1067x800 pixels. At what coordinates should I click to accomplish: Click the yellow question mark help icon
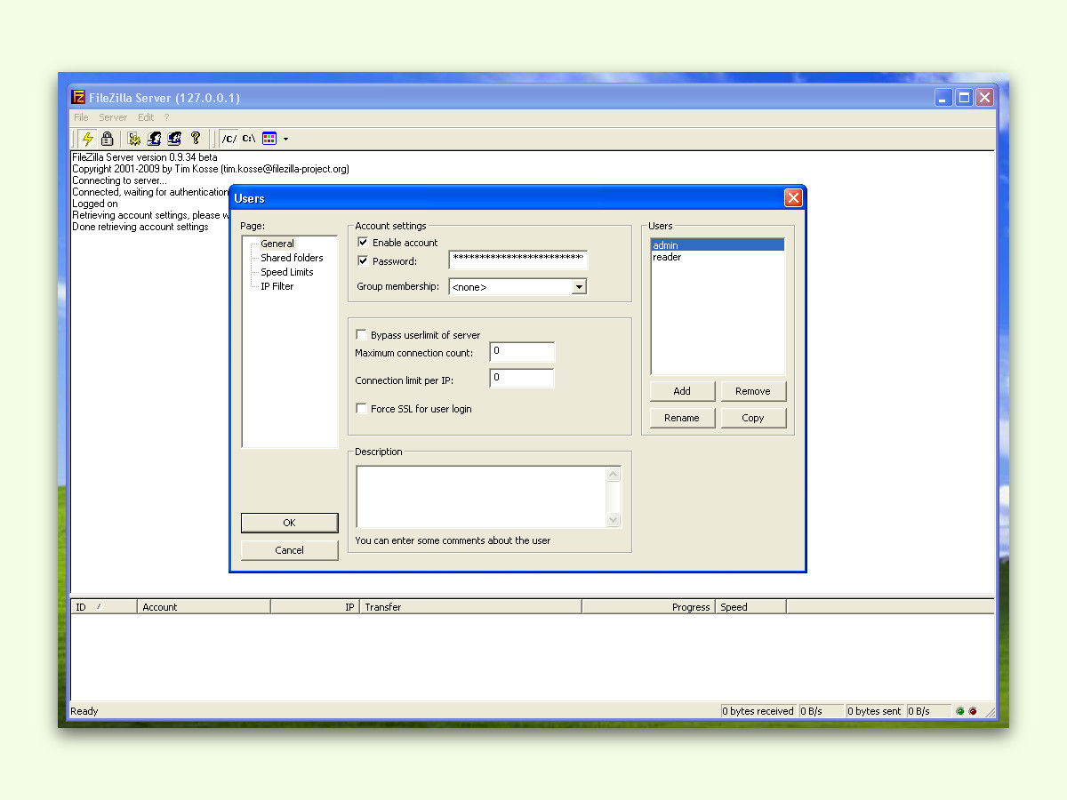point(196,139)
